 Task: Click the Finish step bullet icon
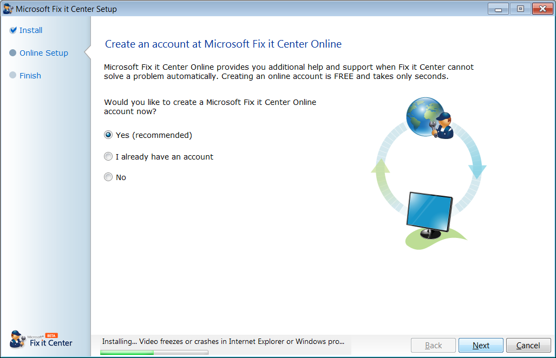tap(13, 75)
